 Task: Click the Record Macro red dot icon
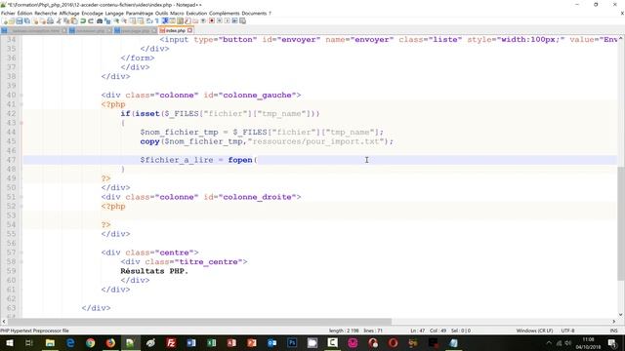(212, 20)
